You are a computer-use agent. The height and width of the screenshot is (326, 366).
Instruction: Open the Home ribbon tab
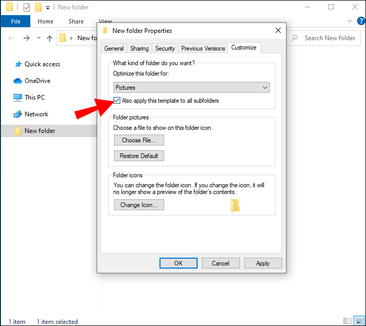pyautogui.click(x=45, y=21)
